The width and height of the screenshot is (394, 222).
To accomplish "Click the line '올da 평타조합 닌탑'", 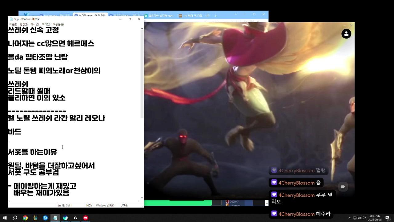I will point(38,57).
